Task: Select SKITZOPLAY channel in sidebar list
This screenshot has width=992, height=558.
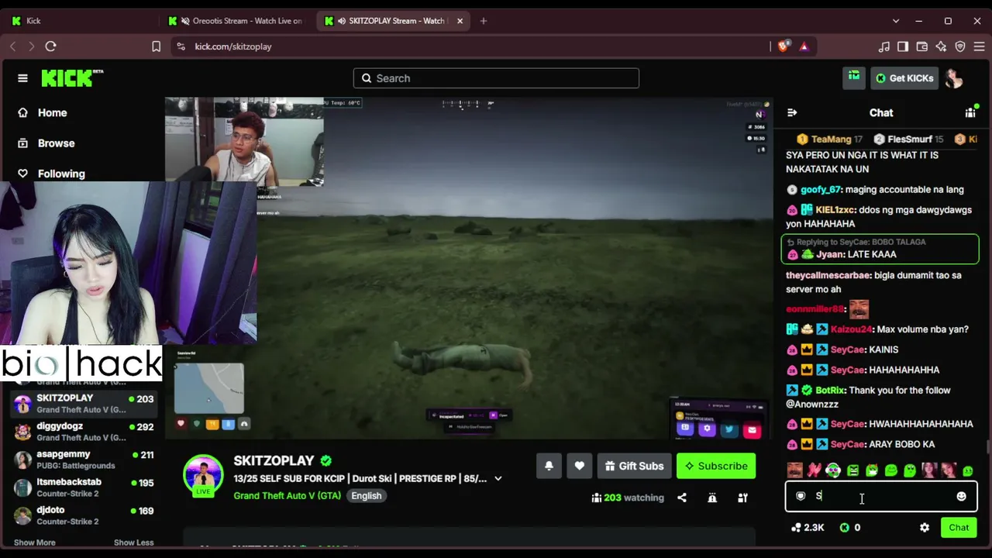Action: coord(84,404)
